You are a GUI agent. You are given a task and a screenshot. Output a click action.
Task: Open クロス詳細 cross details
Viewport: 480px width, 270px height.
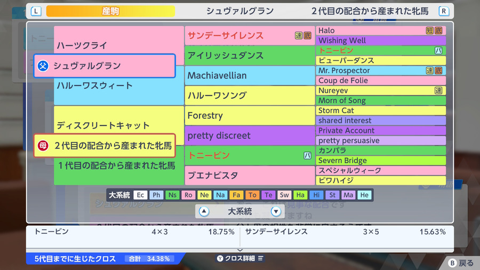click(x=240, y=258)
